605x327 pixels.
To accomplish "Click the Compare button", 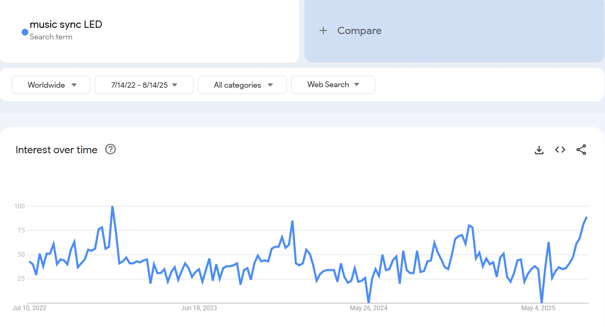I will tap(359, 31).
